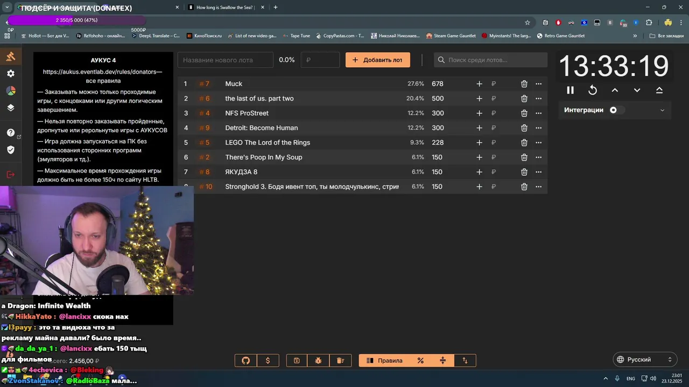Open the Chrome three-dot menu
This screenshot has width=689, height=387.
681,23
